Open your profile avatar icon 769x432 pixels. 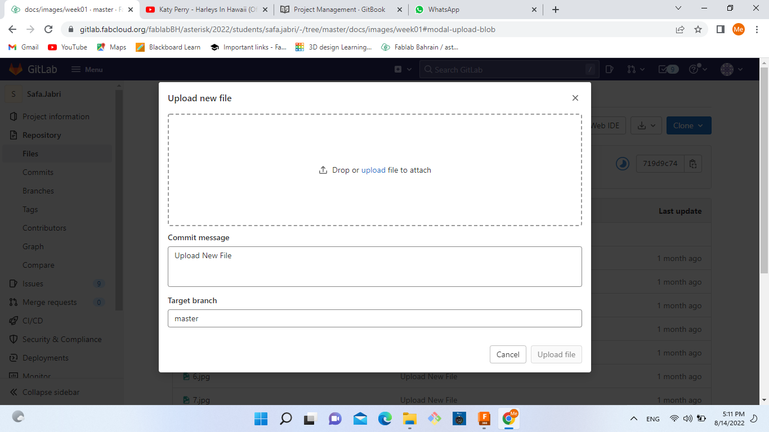726,69
